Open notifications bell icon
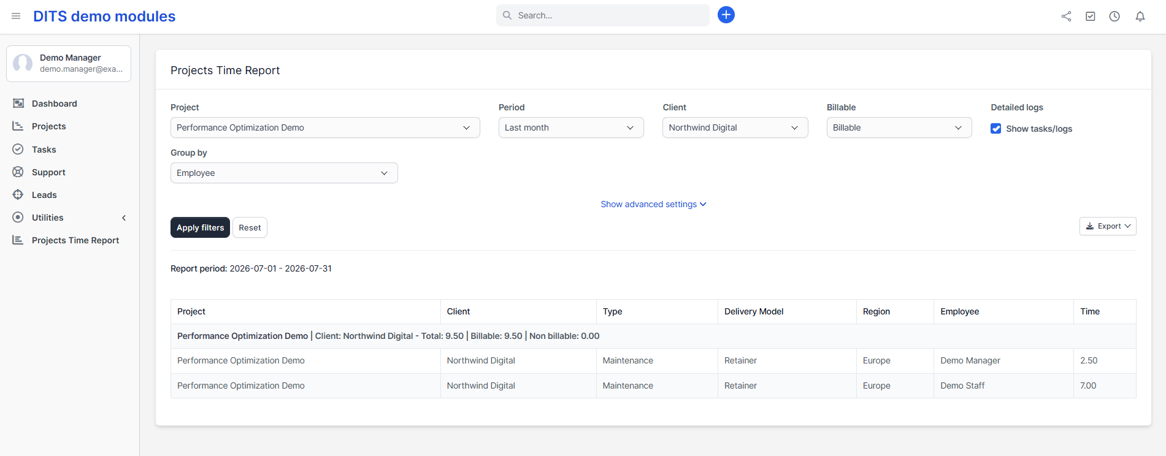Image resolution: width=1166 pixels, height=456 pixels. 1140,17
